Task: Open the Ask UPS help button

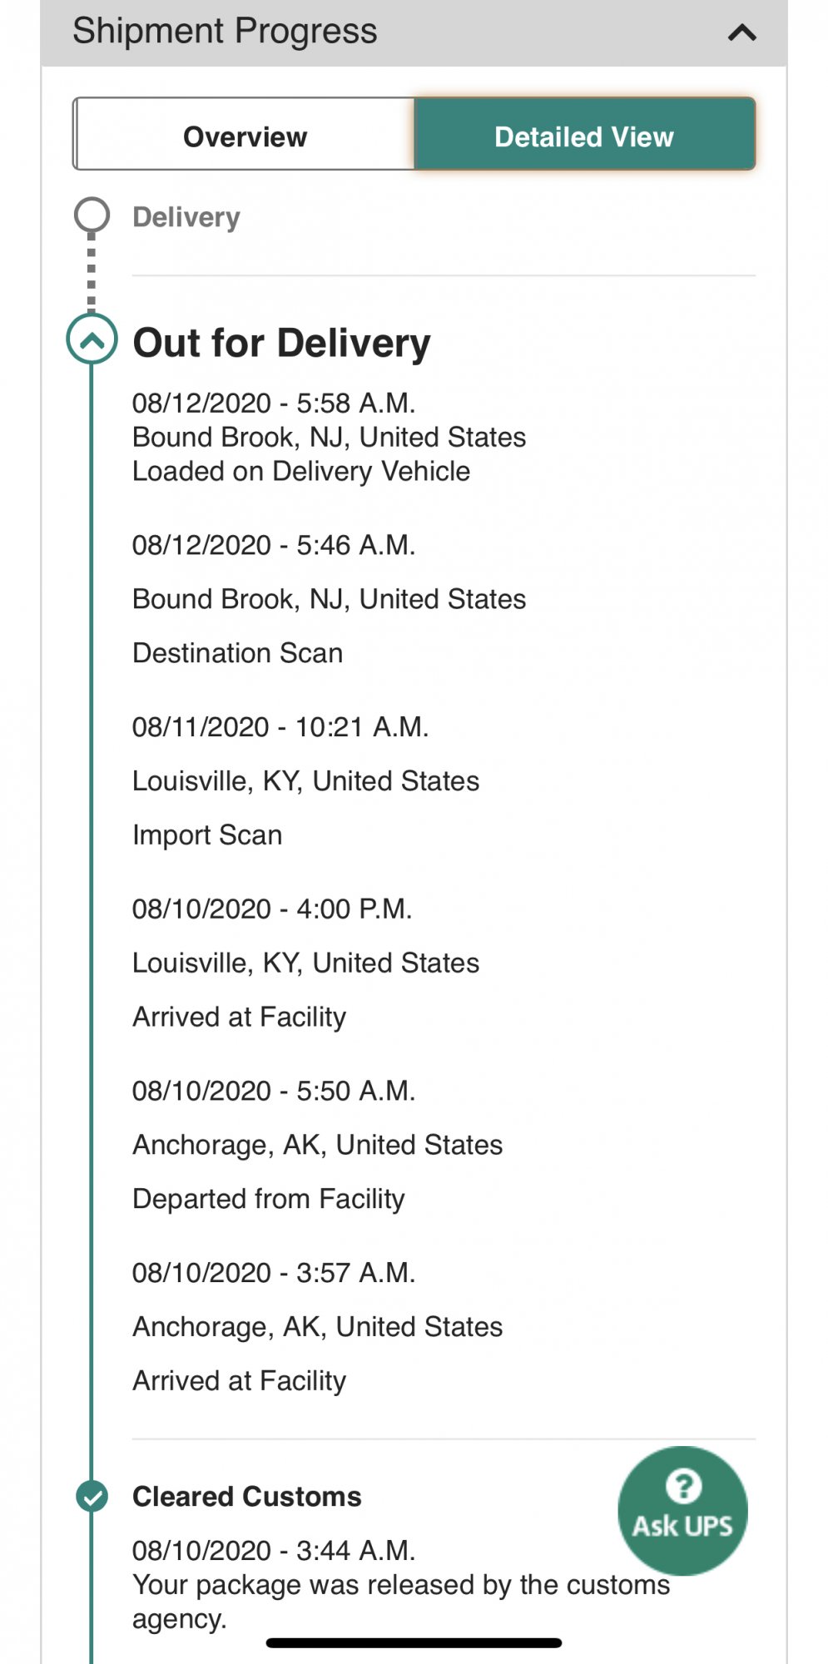Action: (x=682, y=1511)
